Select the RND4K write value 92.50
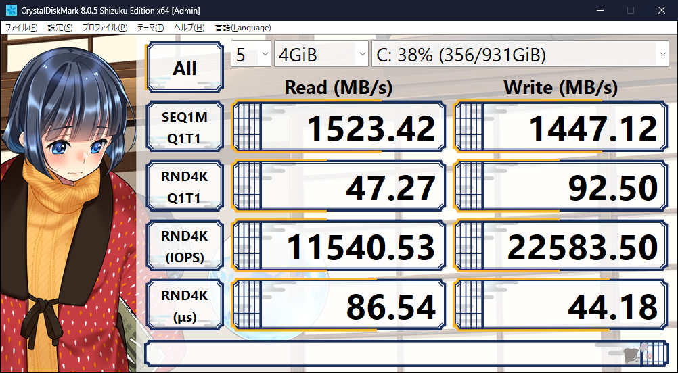Viewport: 678px width, 373px height. pyautogui.click(x=560, y=186)
